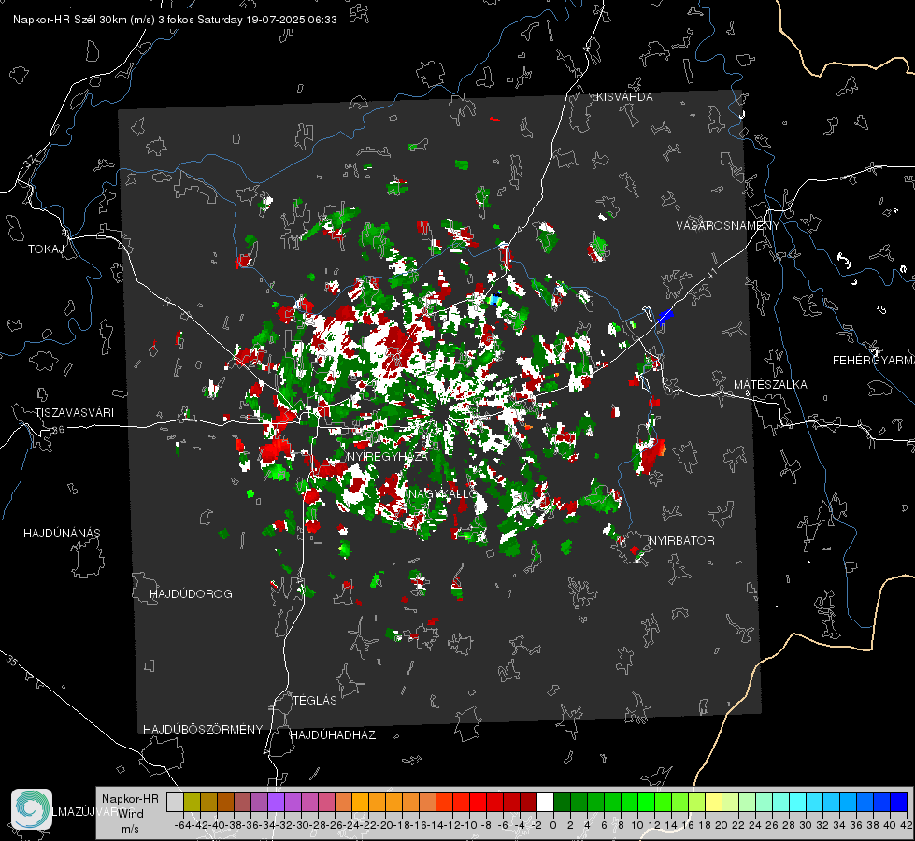
Task: Click the 42 value on the legend scale
Action: pos(907,825)
